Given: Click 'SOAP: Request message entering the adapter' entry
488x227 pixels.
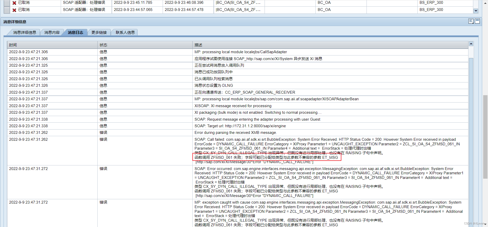Looking at the screenshot, I should click(257, 119).
